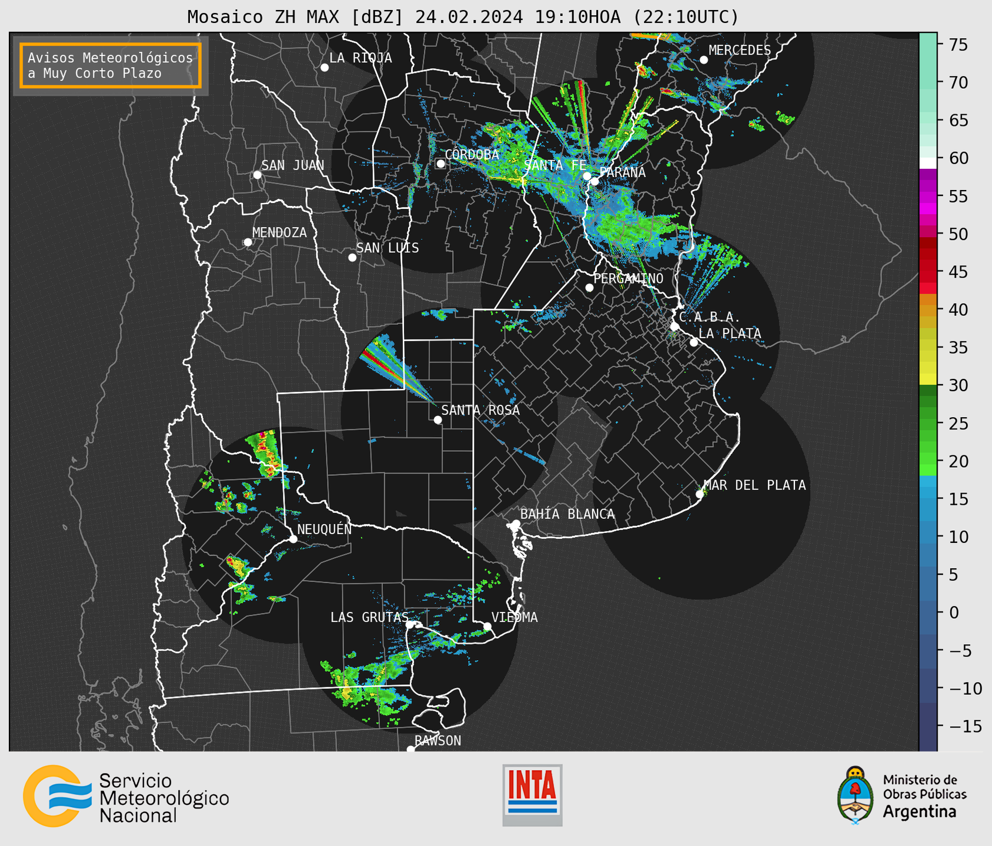
Task: Click the storm cell north of Neuquén
Action: click(x=265, y=453)
